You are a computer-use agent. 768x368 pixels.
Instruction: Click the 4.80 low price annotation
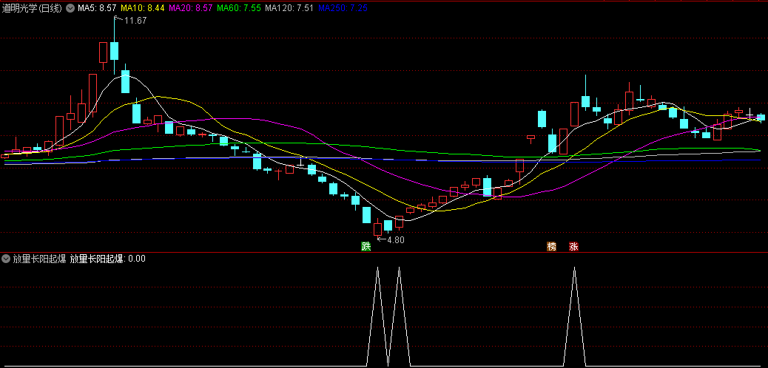point(396,240)
